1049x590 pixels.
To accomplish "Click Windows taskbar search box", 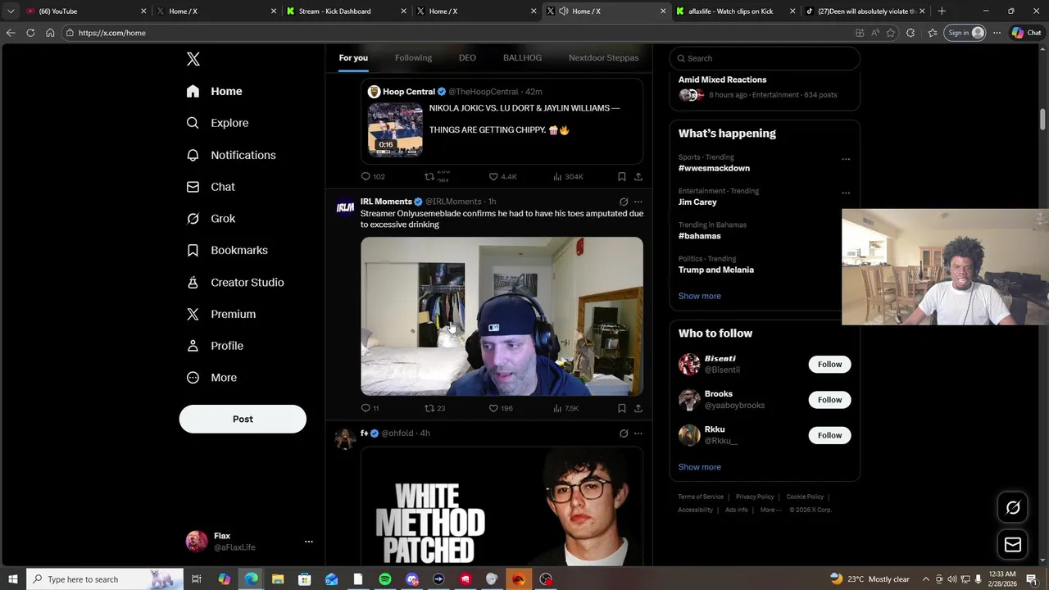I will point(105,579).
